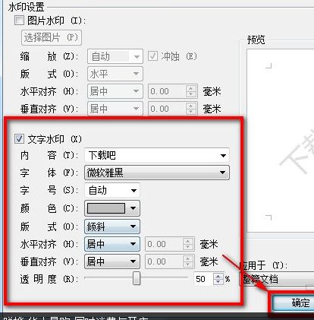
Task: Open the 缩放 dropdown set to 自动
Action: pyautogui.click(x=115, y=56)
